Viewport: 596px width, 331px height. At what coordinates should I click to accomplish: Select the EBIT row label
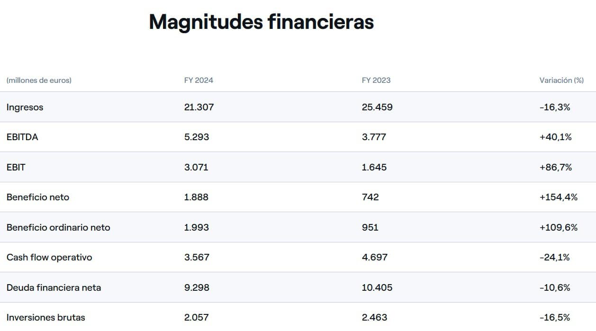(16, 167)
